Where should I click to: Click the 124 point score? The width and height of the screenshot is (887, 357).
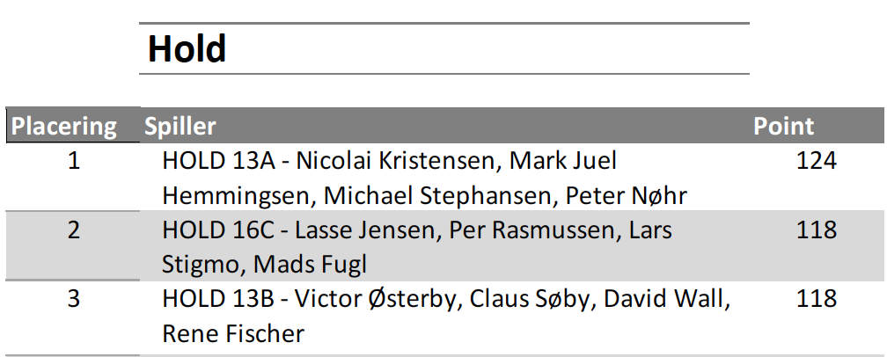[x=817, y=161]
